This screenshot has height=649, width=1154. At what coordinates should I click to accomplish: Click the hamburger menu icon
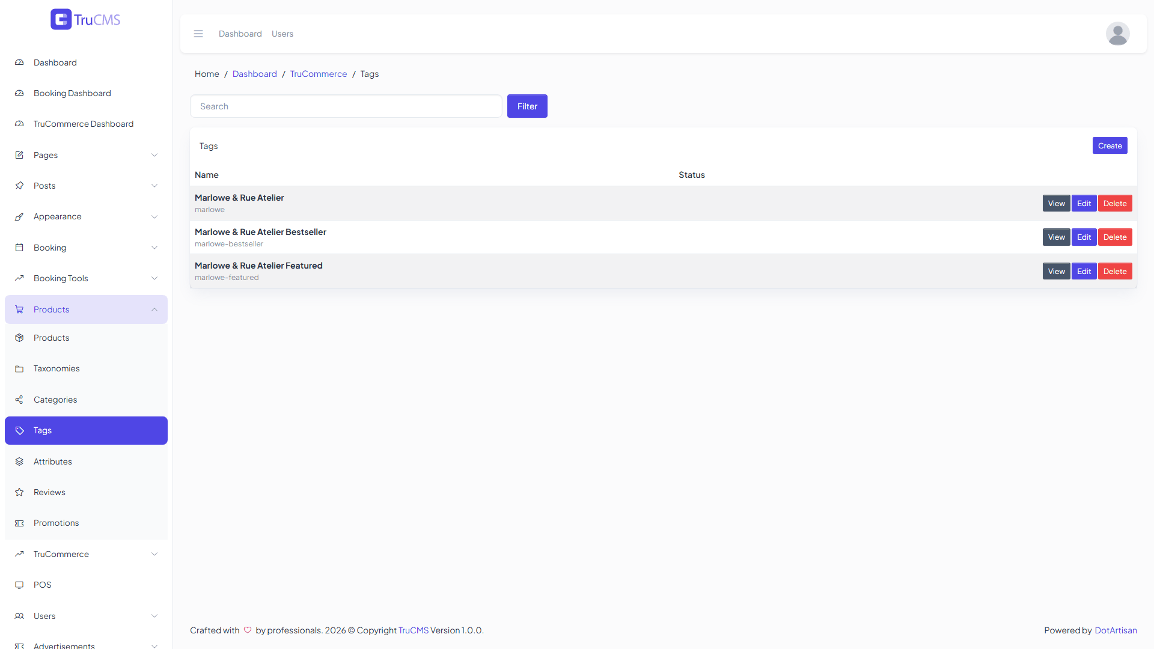[198, 34]
